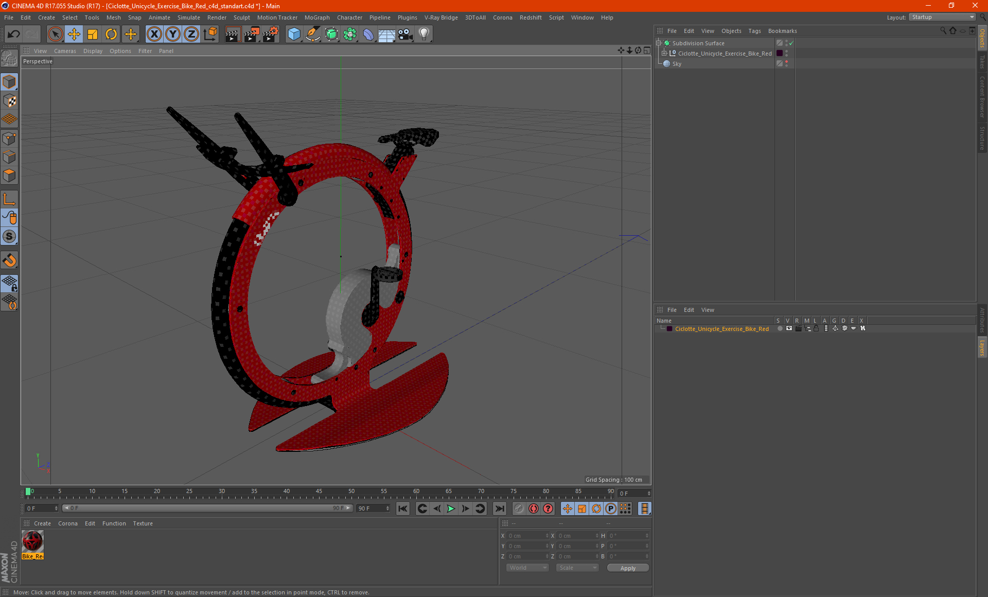988x597 pixels.
Task: Toggle Subdivision Surface object enable state
Action: pos(794,43)
